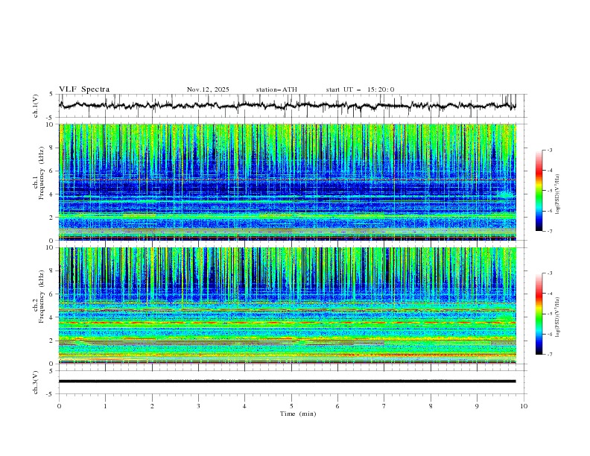Click the time axis tick label '9'
Viewport: 590px width, 456px height.
[477, 406]
